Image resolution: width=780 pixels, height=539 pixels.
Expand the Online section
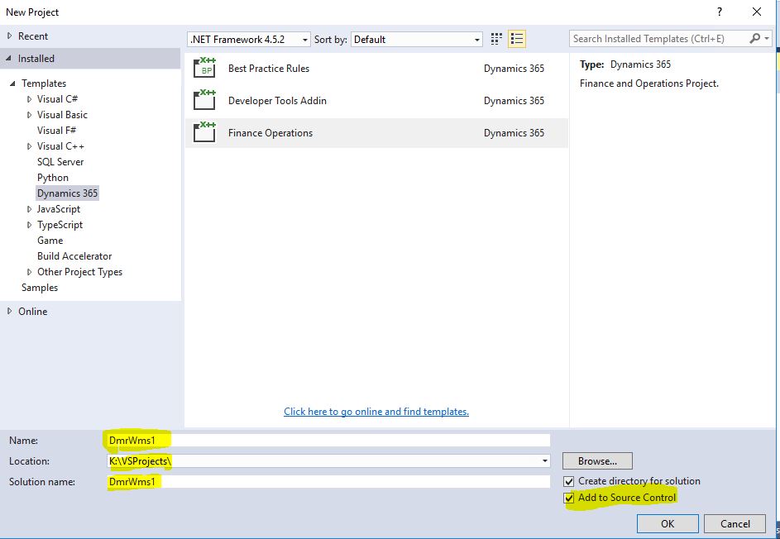pos(9,312)
